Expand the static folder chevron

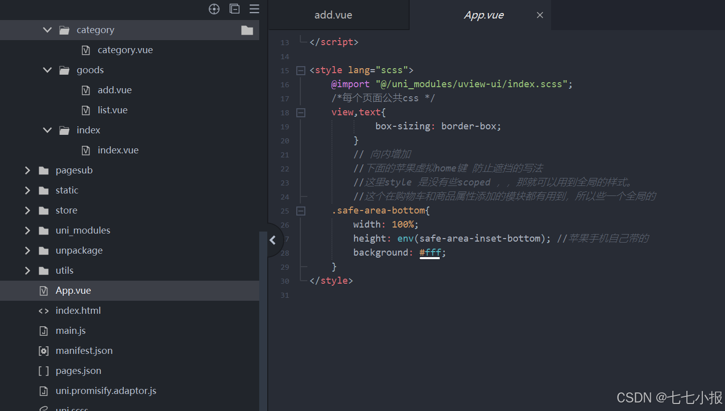click(x=28, y=190)
